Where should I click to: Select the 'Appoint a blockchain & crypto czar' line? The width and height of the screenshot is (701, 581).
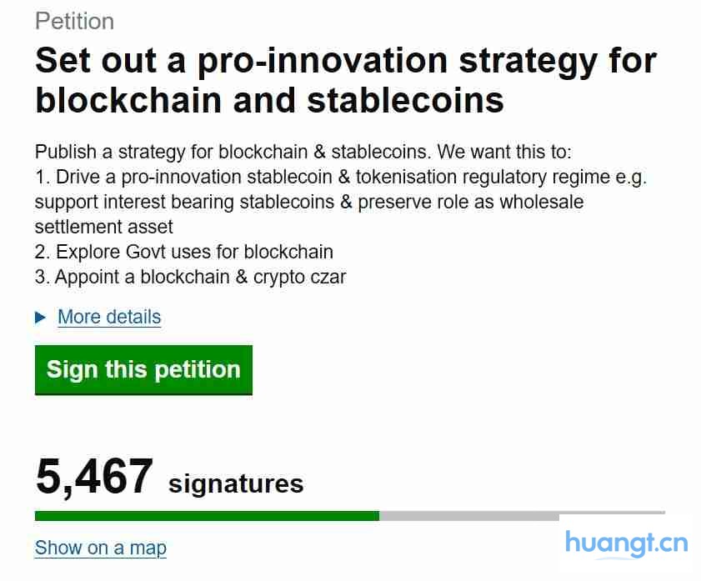tap(190, 277)
